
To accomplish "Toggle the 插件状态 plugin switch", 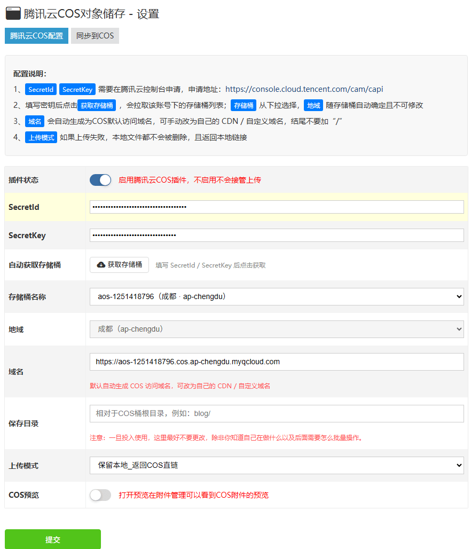I will tap(100, 180).
